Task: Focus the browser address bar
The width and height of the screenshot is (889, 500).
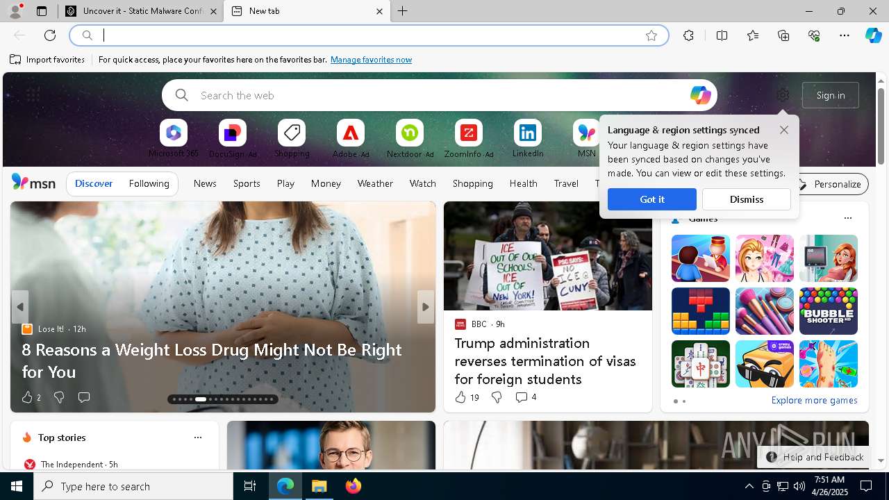Action: click(x=368, y=35)
